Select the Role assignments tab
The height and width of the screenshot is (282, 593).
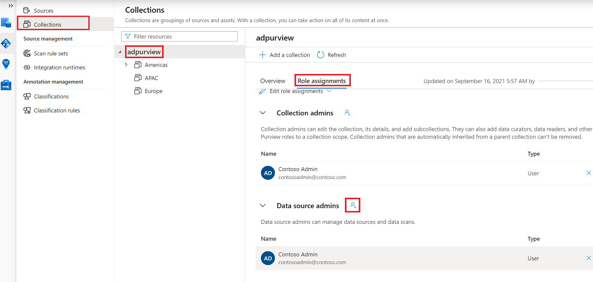tap(322, 81)
